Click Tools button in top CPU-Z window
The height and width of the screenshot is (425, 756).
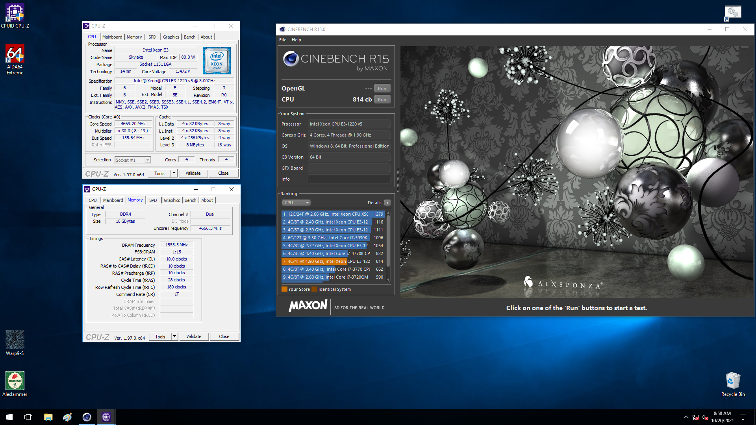coord(159,173)
